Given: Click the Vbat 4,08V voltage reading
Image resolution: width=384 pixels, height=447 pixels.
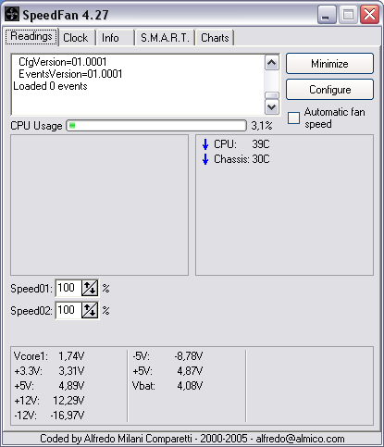Looking at the screenshot, I should (167, 386).
